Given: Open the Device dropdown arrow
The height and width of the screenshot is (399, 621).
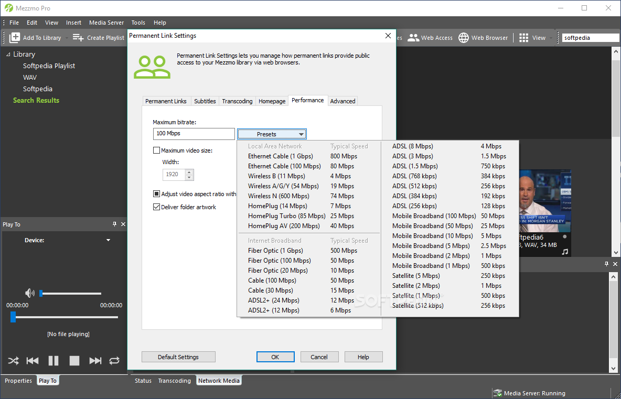Looking at the screenshot, I should pyautogui.click(x=108, y=240).
